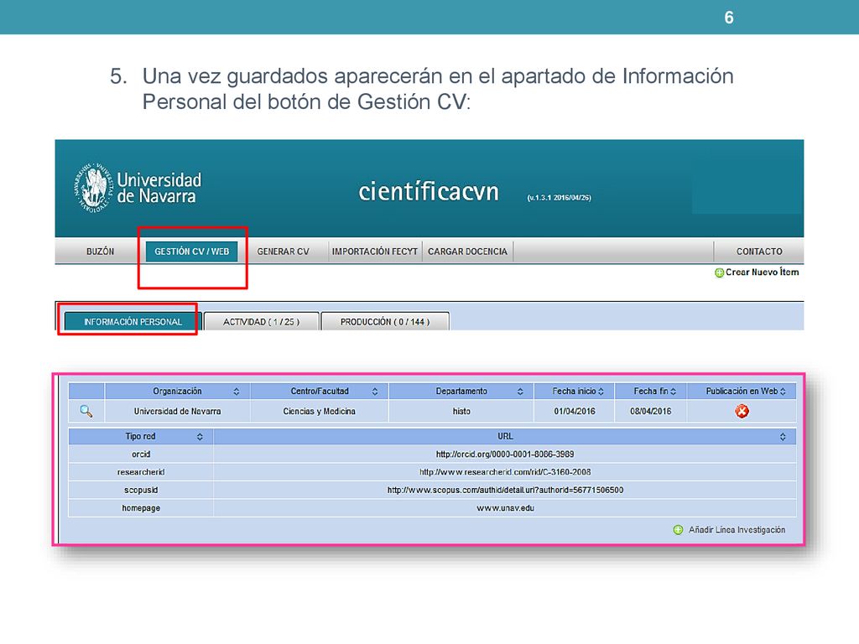The height and width of the screenshot is (644, 859).
Task: Click the 'scopusid' Tipo red cell
Action: 141,490
